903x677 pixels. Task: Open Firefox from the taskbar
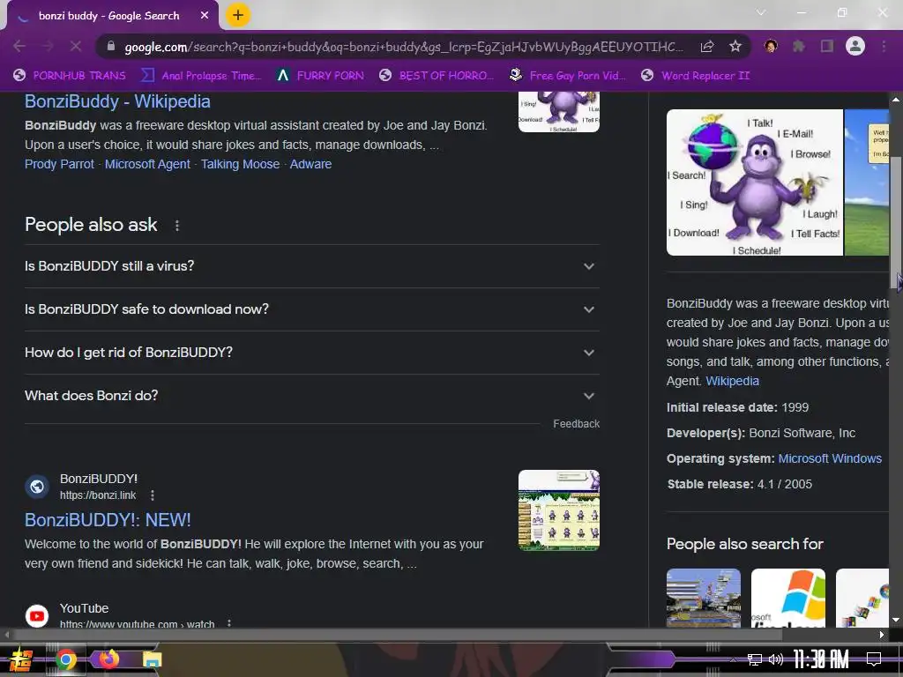point(108,659)
